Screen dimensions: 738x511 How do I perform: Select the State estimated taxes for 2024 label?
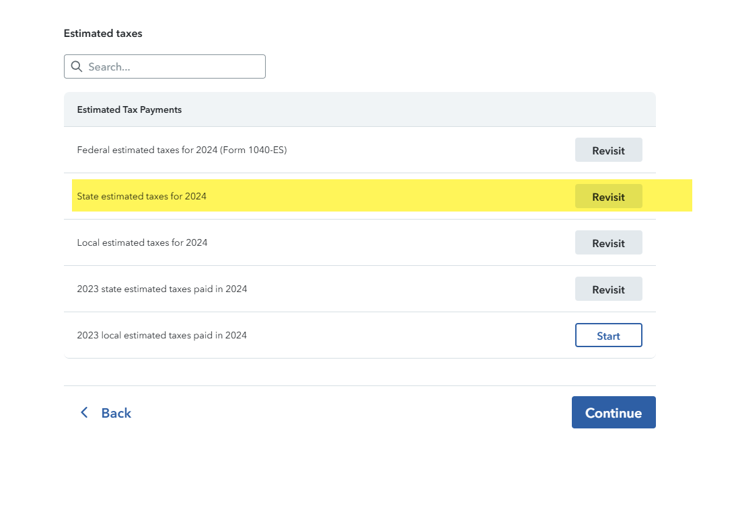pyautogui.click(x=141, y=197)
